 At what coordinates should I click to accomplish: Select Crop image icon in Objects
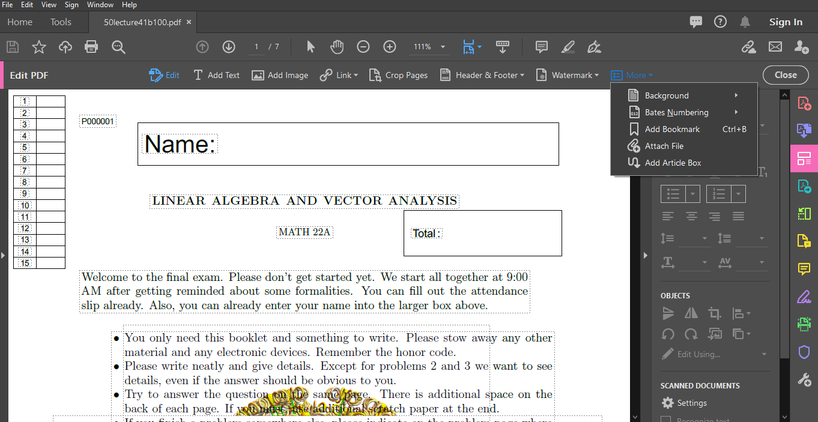(x=714, y=313)
